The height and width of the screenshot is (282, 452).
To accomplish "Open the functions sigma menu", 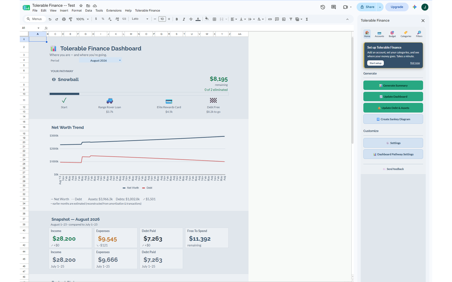I will 307,19.
